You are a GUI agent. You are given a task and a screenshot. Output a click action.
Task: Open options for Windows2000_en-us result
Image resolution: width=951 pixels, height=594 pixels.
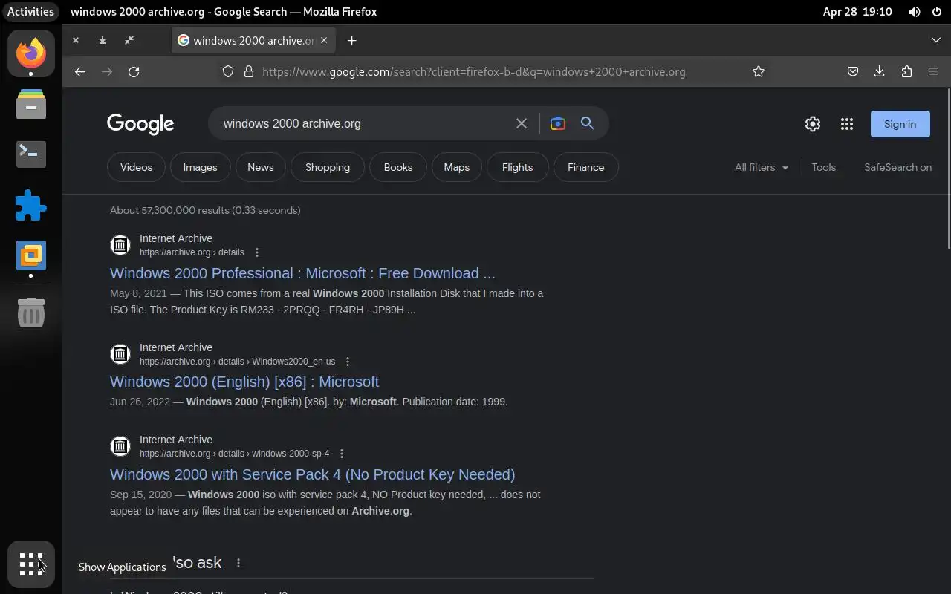(x=348, y=362)
